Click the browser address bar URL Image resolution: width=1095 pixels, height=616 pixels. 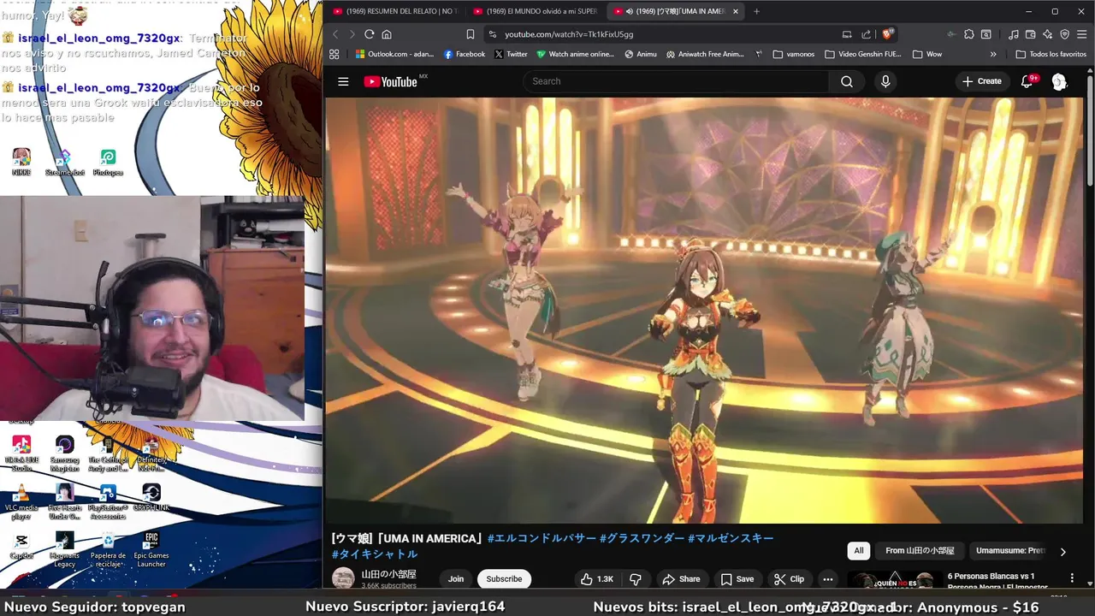tap(569, 34)
